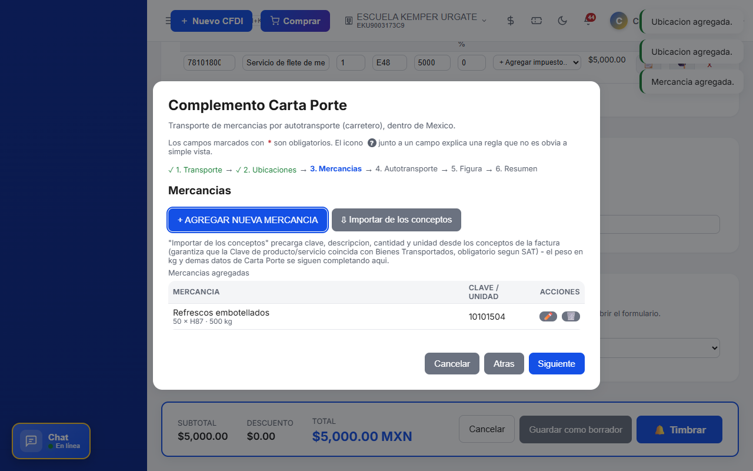Click Agregar Nueva Mercancia button
Screen dimensions: 753x471
point(248,220)
